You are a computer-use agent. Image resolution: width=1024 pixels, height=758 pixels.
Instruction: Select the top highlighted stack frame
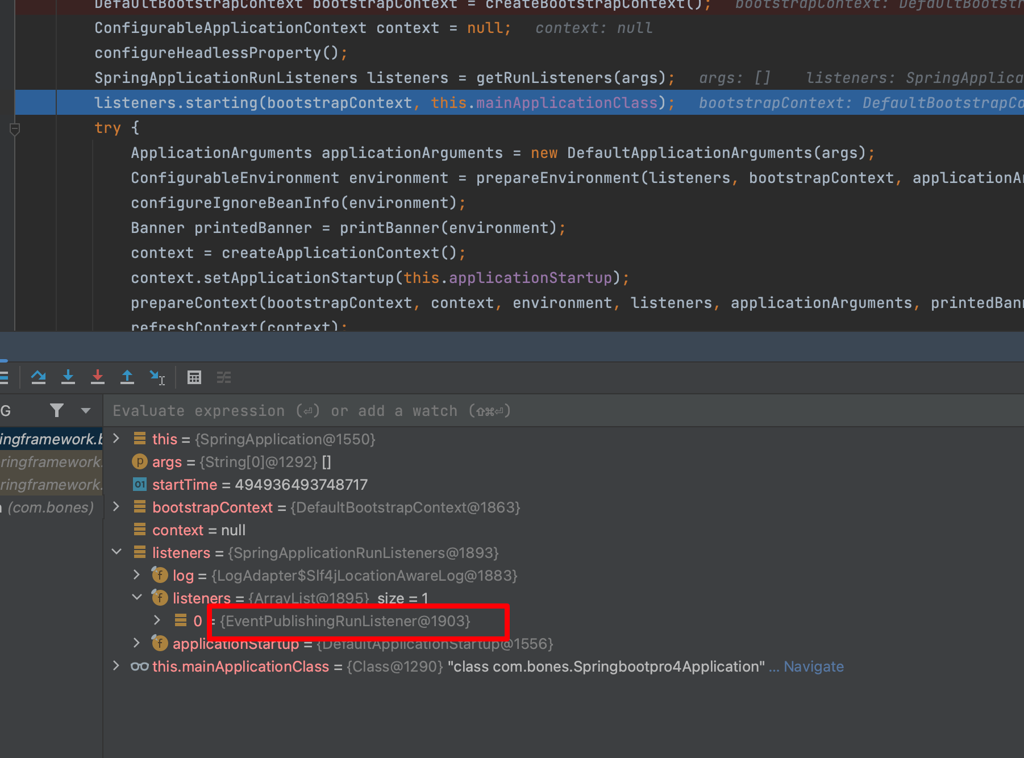point(51,439)
